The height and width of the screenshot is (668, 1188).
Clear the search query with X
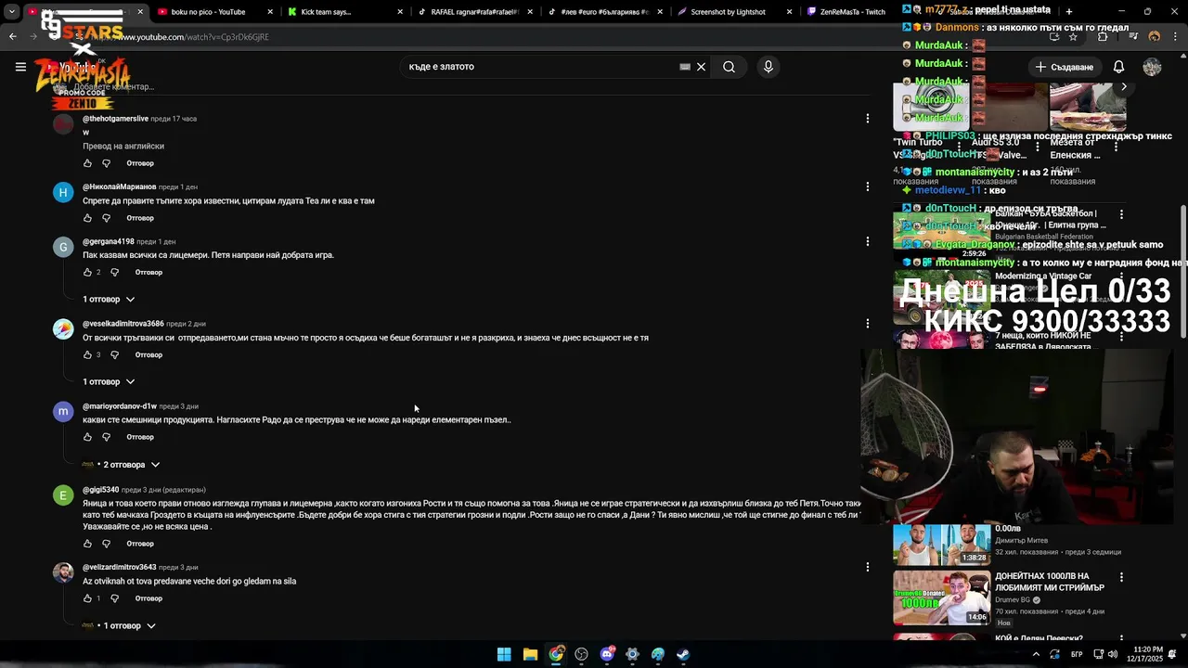(x=701, y=67)
